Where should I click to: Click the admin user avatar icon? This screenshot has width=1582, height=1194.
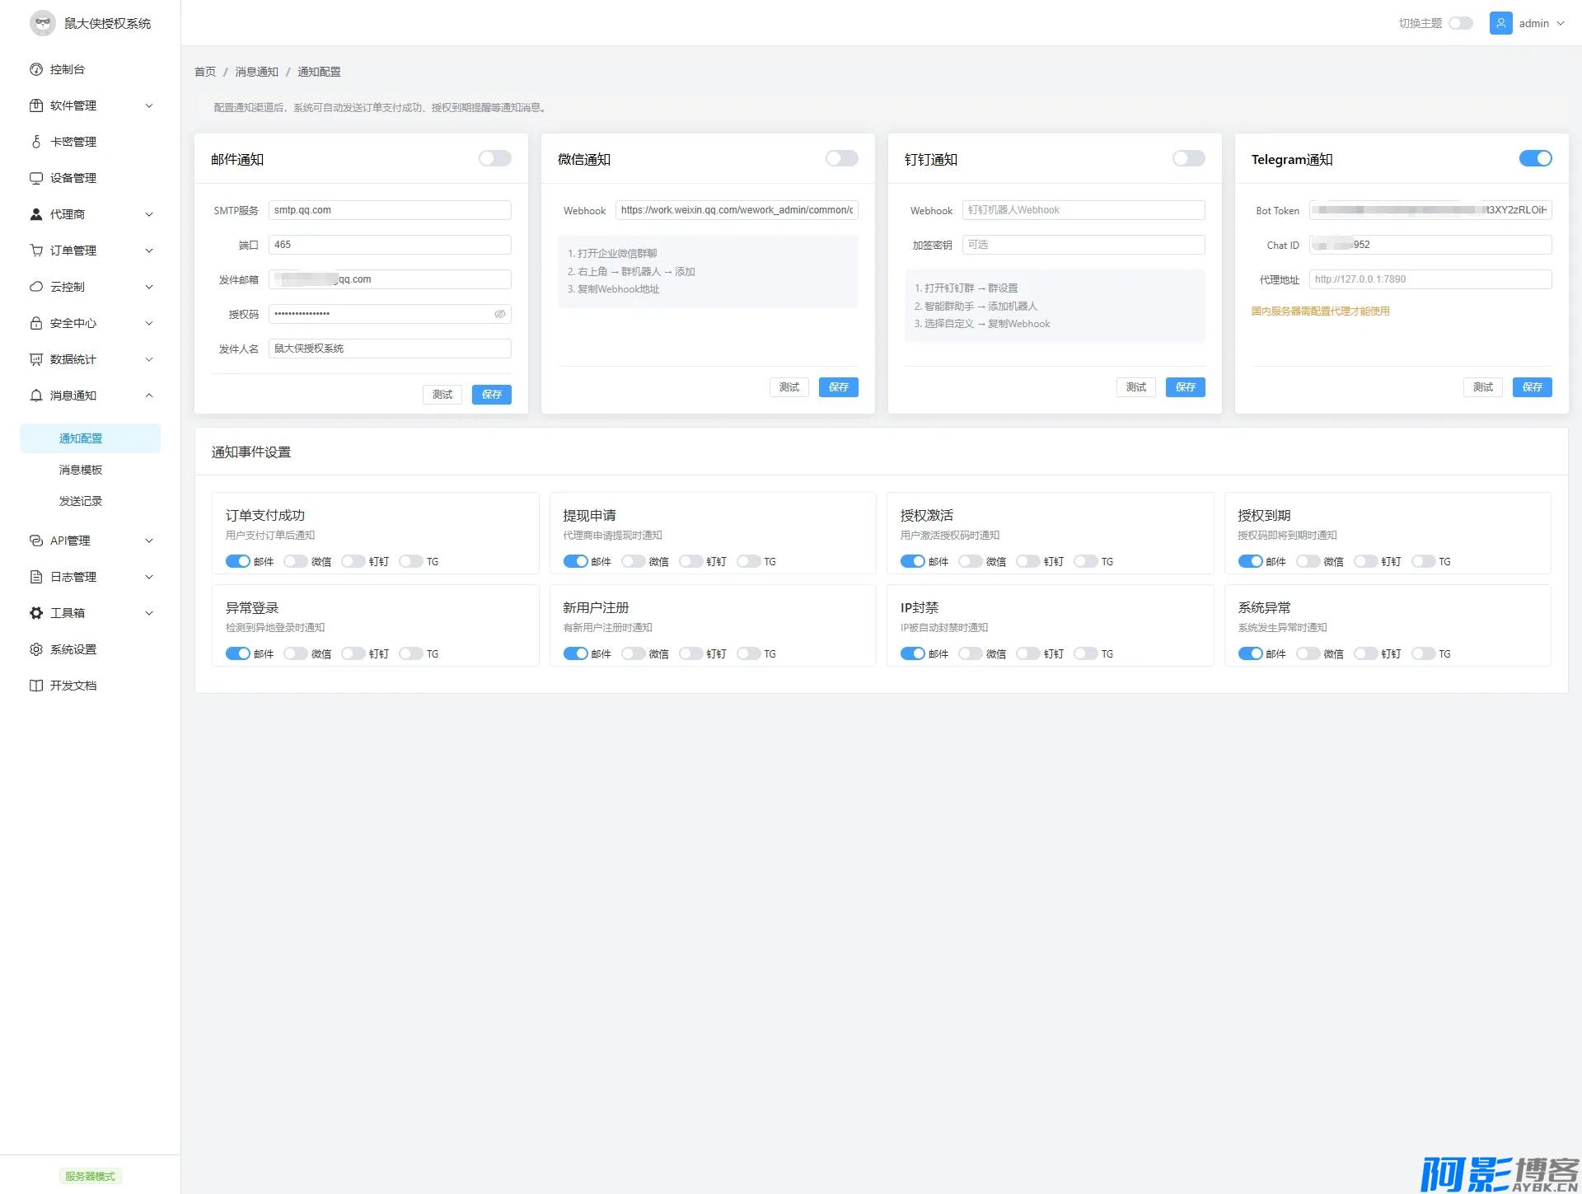(1500, 23)
